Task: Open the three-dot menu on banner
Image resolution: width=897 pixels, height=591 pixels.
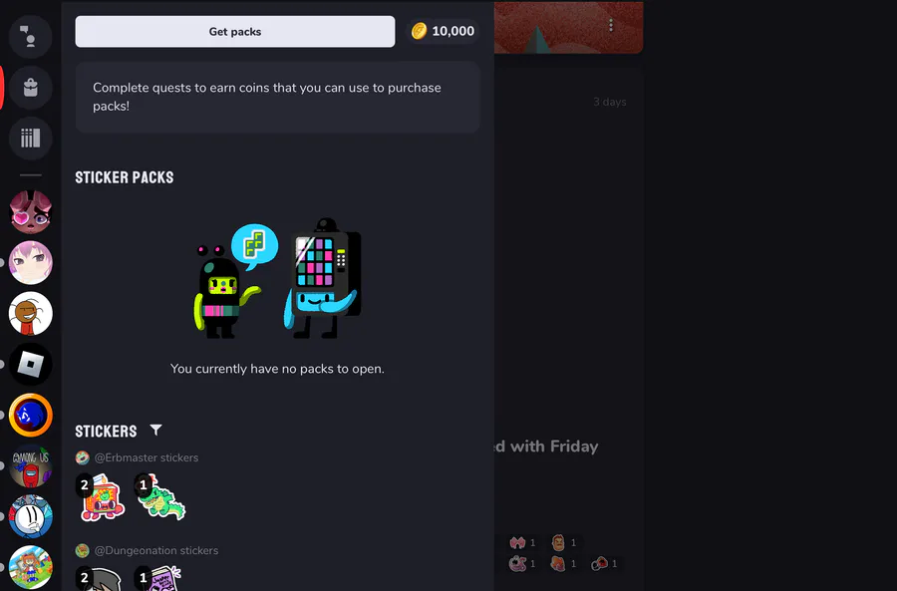Action: [x=611, y=25]
